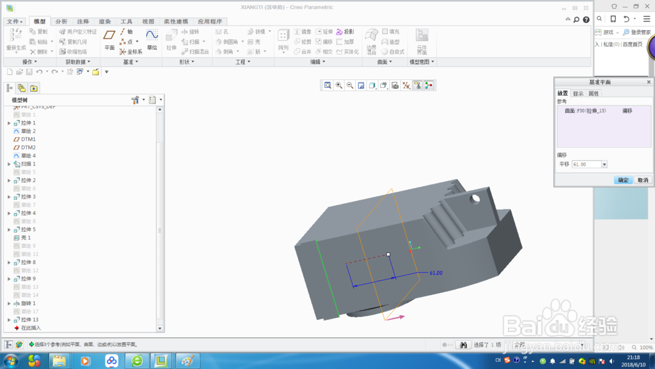Screen dimensions: 655x369
Task: Select DTM1 in the model tree
Action: pos(25,139)
